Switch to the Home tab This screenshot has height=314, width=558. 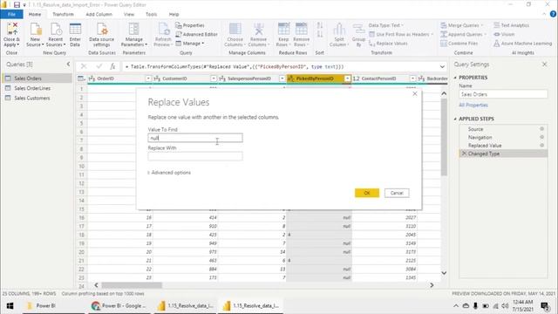click(35, 14)
